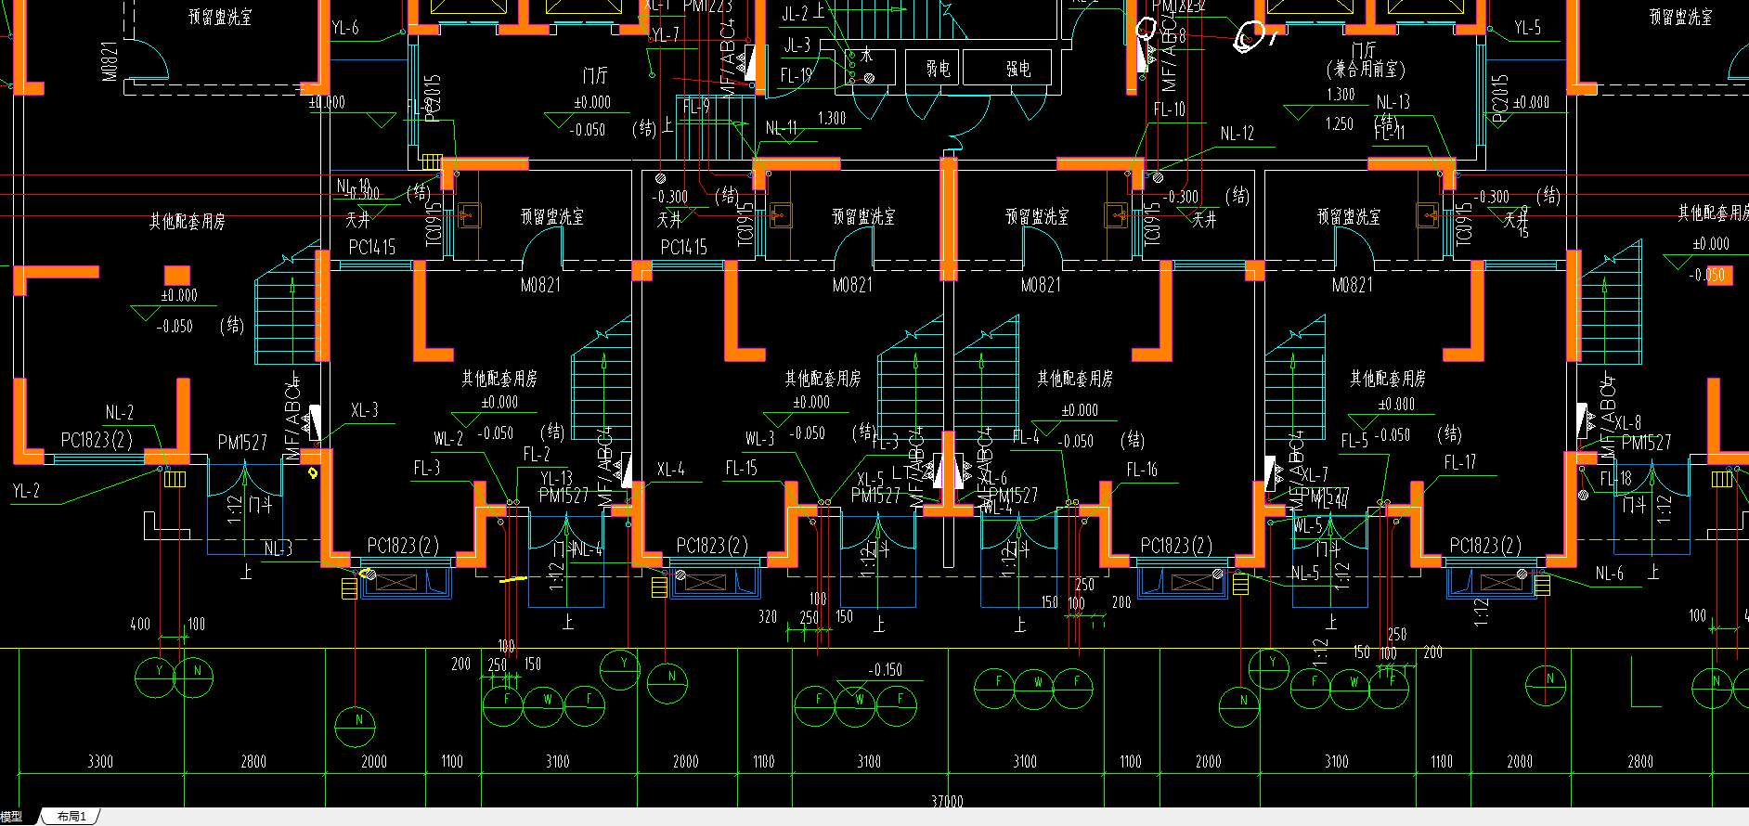The height and width of the screenshot is (826, 1749).
Task: Click the 强电 shaft label
Action: [1018, 69]
